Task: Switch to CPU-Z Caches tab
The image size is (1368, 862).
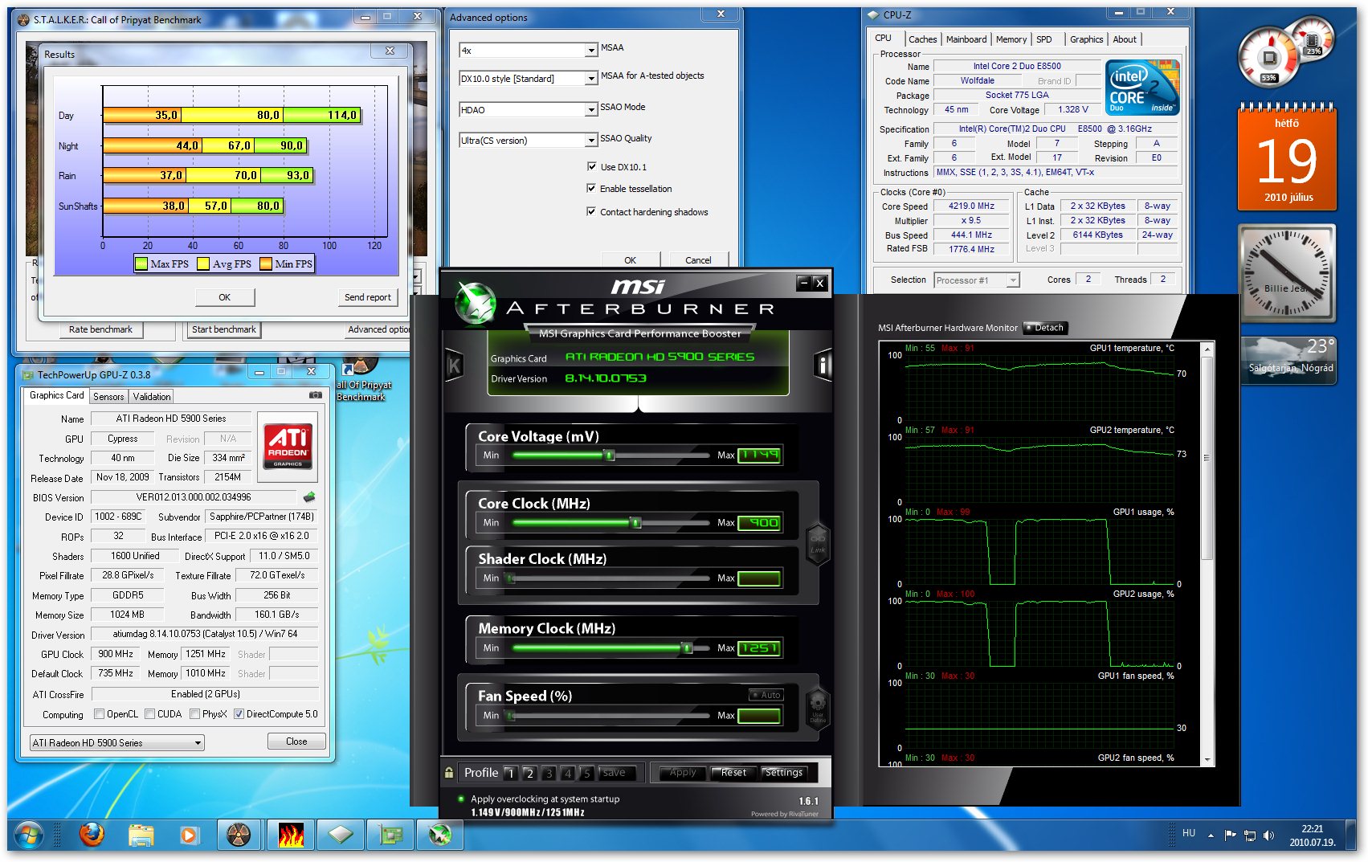Action: coord(922,39)
